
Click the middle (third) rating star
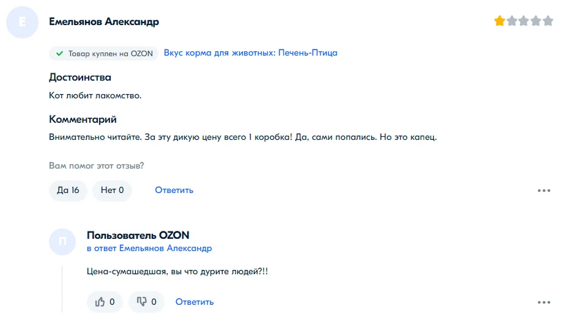click(x=524, y=21)
